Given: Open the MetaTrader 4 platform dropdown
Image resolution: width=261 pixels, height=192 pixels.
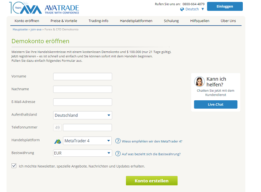Looking at the screenshot, I should pos(87,141).
